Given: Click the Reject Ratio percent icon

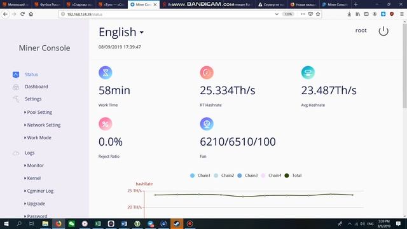Looking at the screenshot, I should [x=106, y=124].
